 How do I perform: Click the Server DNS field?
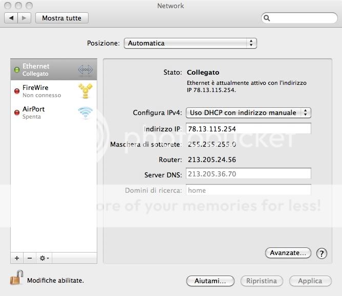[248, 174]
